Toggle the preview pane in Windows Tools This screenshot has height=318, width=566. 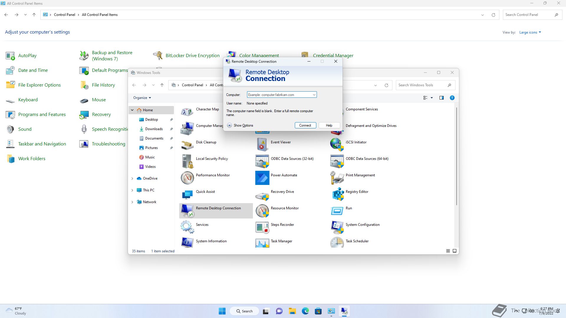[441, 98]
